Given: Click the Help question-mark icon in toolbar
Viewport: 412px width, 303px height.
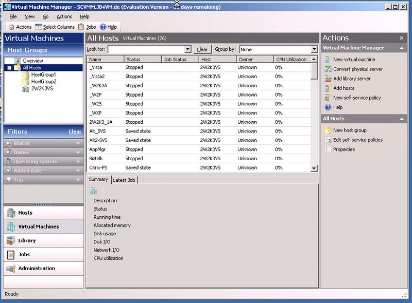Looking at the screenshot, I should point(103,27).
